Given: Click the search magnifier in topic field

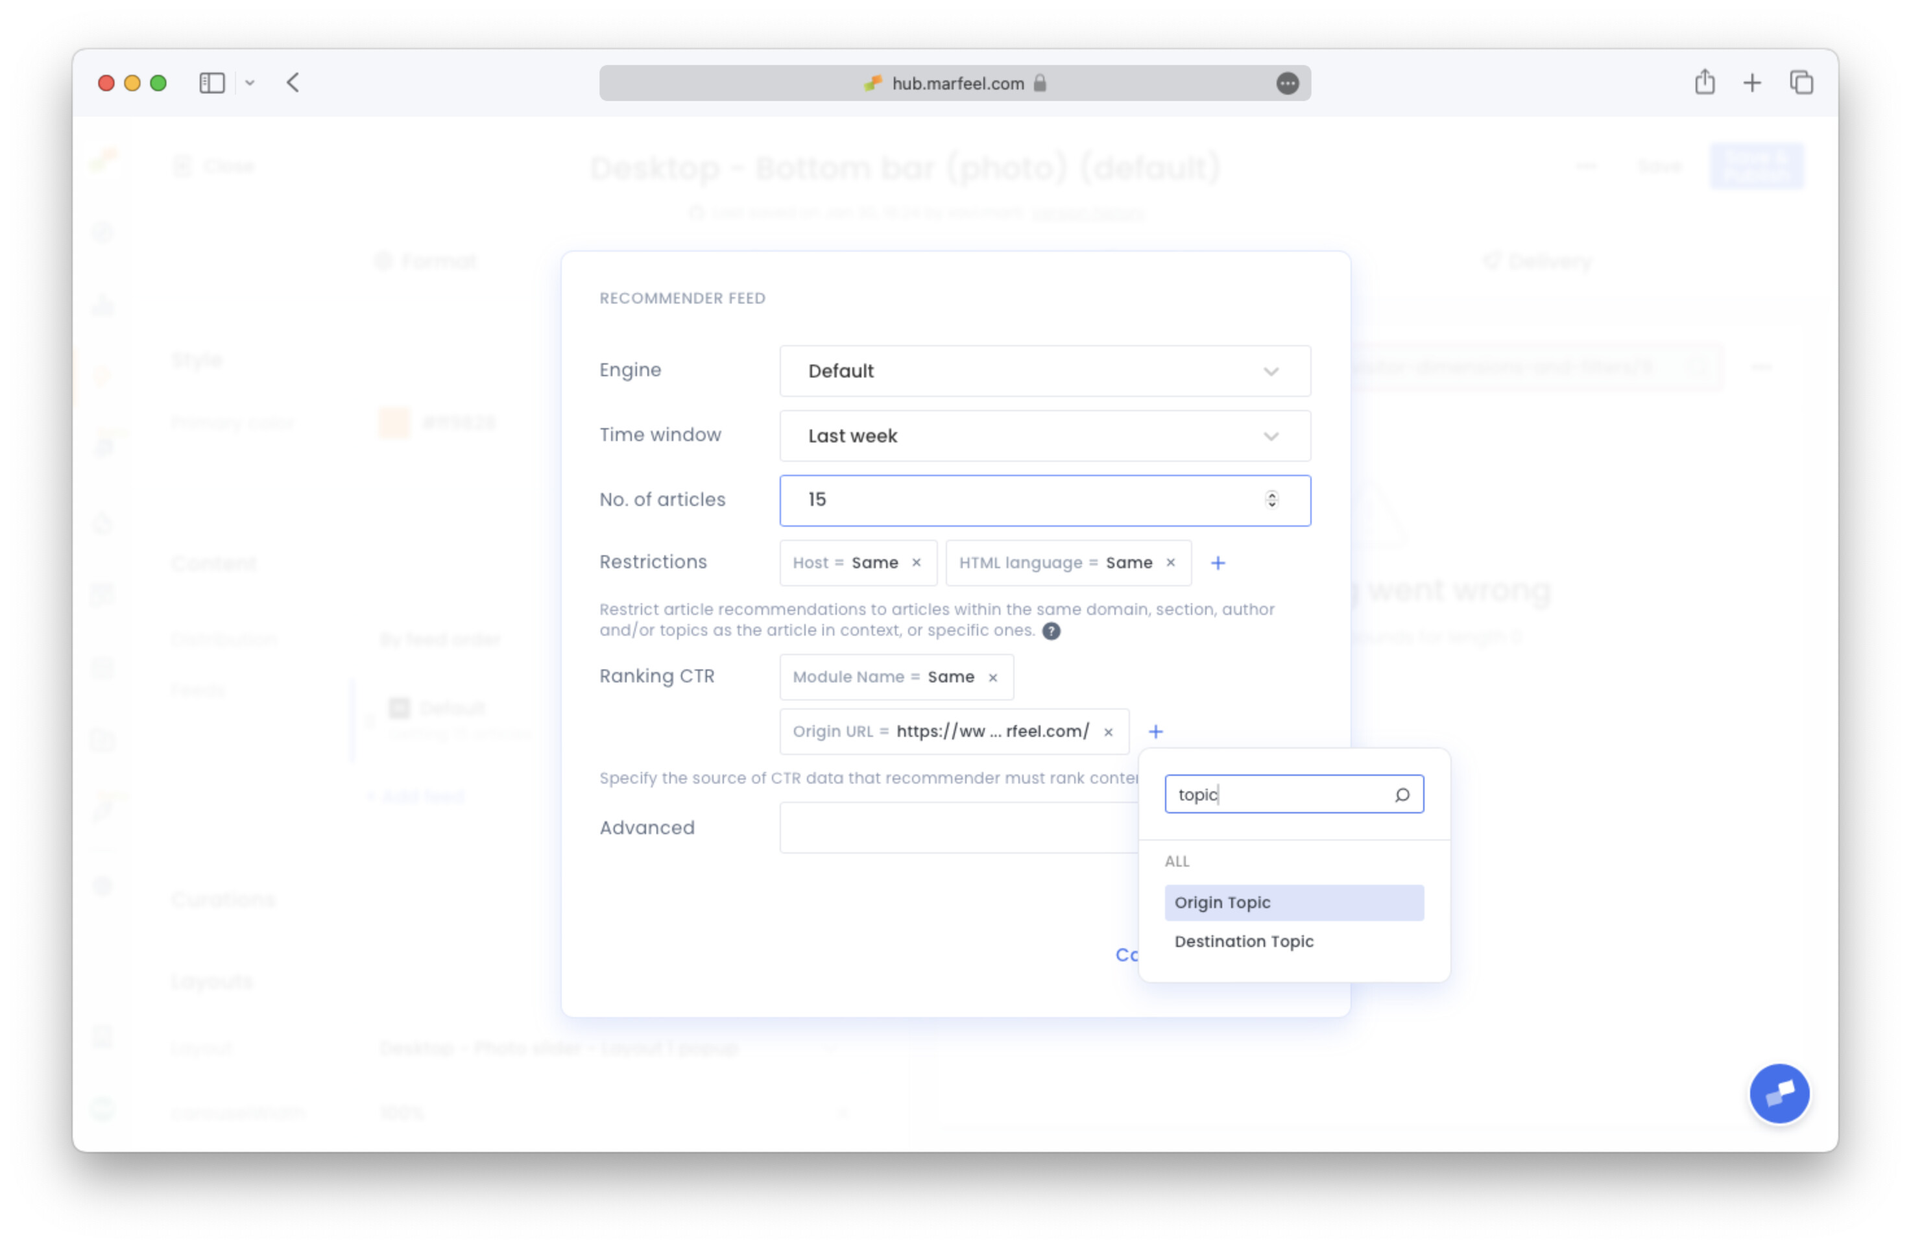Looking at the screenshot, I should (1402, 795).
